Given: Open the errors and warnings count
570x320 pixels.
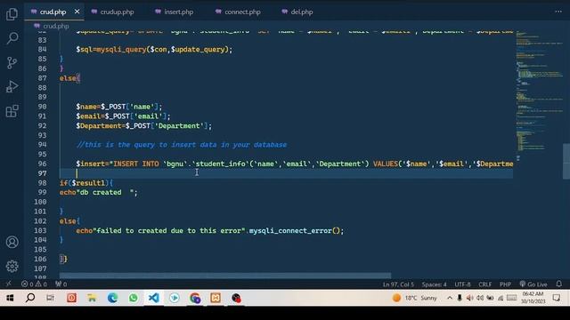Looking at the screenshot, I should click(34, 284).
